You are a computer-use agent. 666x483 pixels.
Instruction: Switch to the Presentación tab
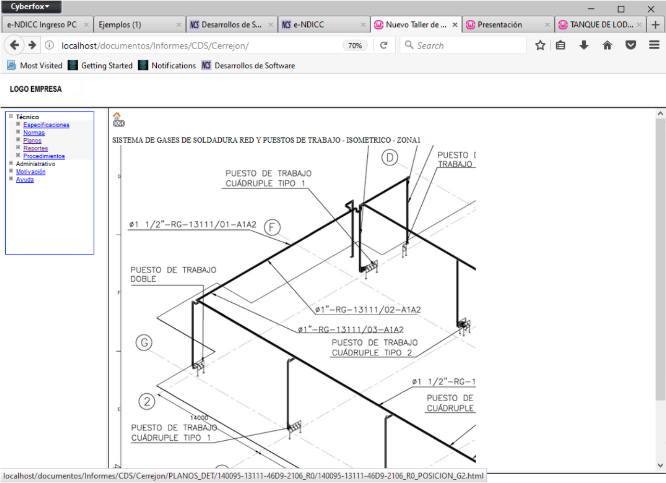coord(500,24)
